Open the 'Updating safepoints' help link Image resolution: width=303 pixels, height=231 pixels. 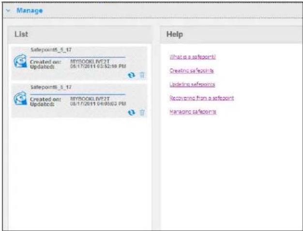tap(192, 85)
